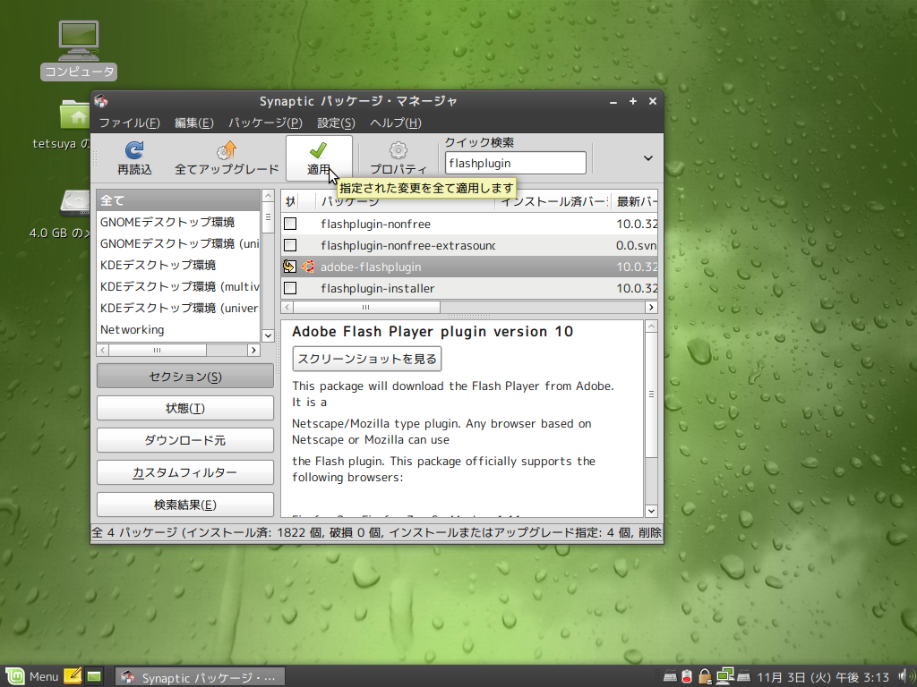Screen dimensions: 917x687
Task: Click the right arrow under the category list
Action: pos(253,350)
